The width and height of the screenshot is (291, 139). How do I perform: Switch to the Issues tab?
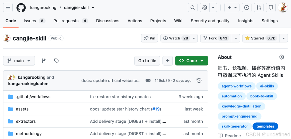pos(34,21)
